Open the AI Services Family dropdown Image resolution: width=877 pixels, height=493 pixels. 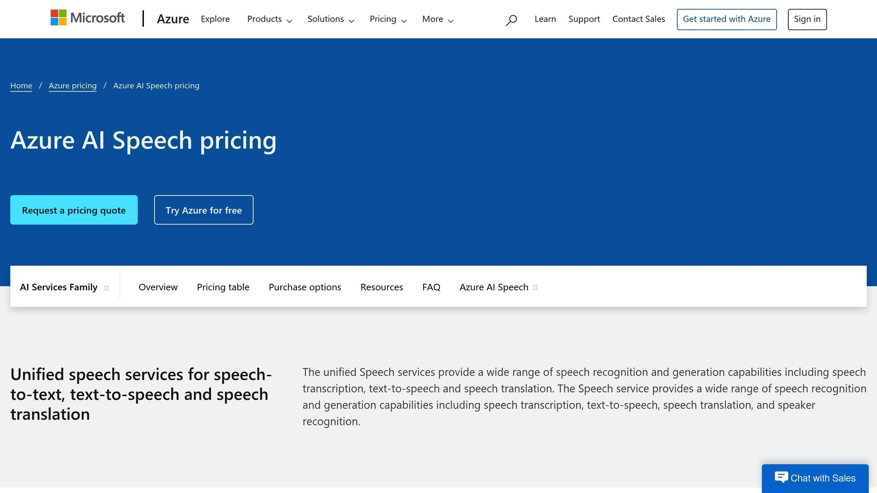[64, 287]
